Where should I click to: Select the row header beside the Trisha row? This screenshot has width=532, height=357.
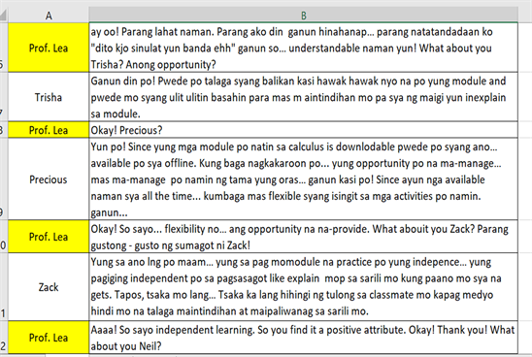tap(3, 97)
